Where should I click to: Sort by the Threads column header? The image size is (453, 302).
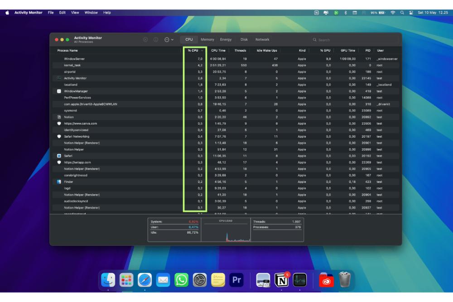(x=240, y=51)
